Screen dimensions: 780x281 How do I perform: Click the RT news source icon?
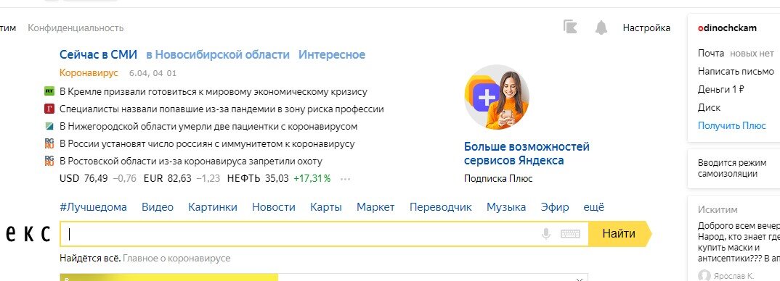(x=49, y=91)
